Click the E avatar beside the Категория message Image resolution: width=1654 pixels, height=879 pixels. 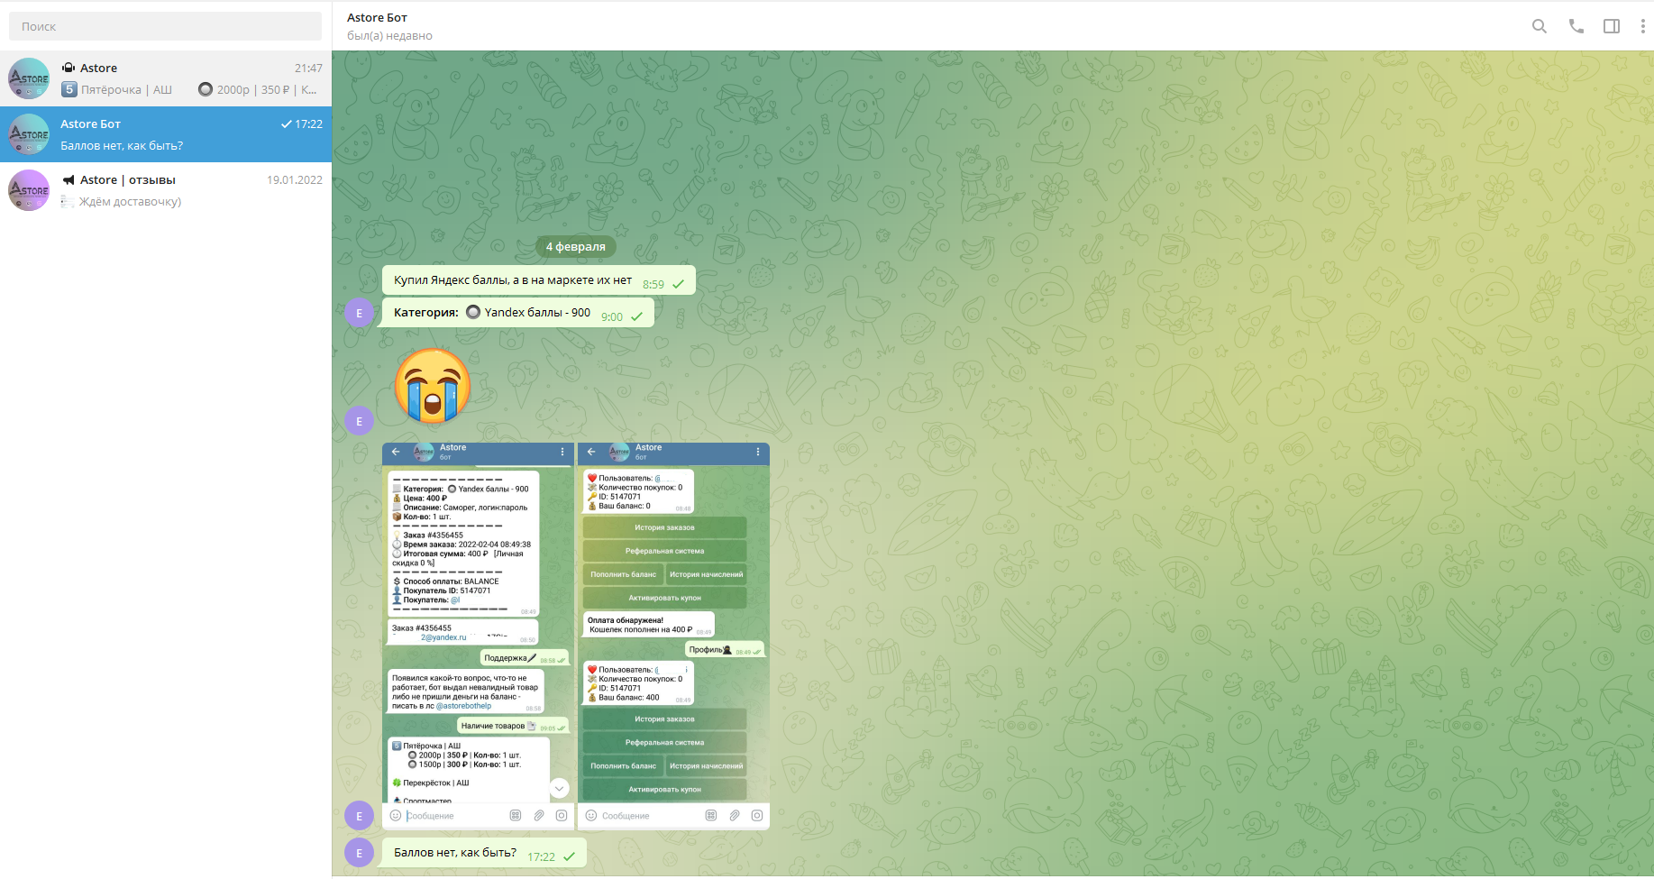tap(360, 313)
